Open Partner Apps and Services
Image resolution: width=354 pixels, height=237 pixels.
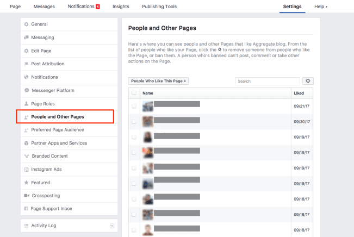69,143
